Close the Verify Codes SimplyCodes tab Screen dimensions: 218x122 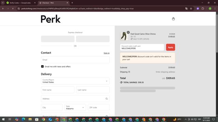coord(35,3)
